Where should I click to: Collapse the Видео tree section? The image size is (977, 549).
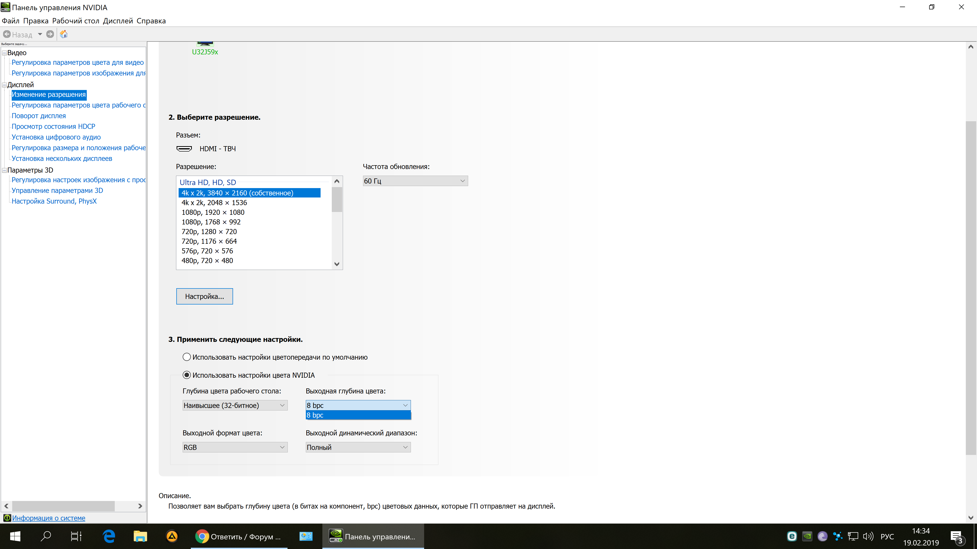(5, 53)
